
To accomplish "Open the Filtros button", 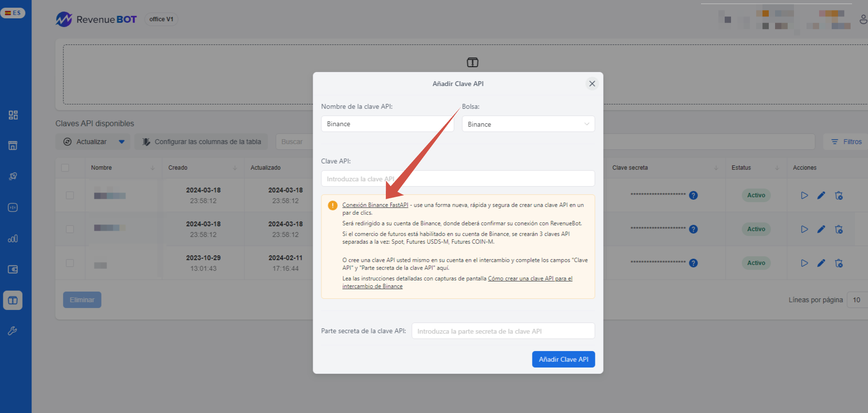I will pos(846,142).
